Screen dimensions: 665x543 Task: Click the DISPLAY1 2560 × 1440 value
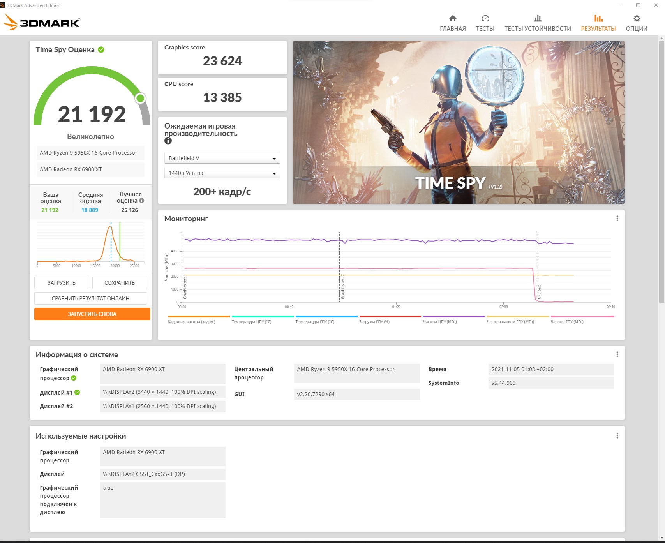click(162, 406)
